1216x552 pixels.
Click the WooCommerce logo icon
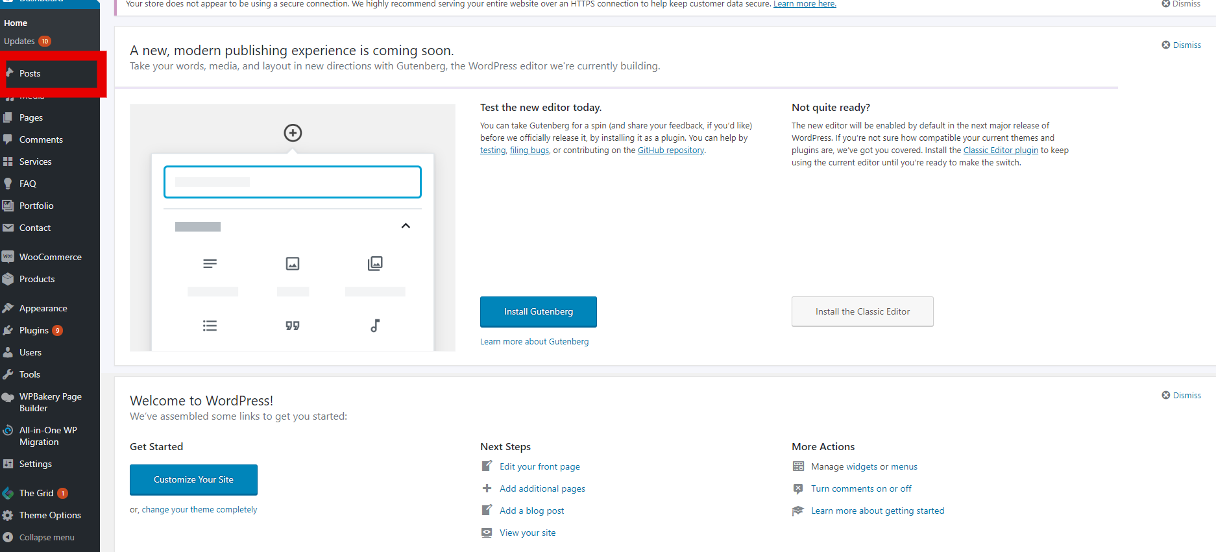click(8, 257)
